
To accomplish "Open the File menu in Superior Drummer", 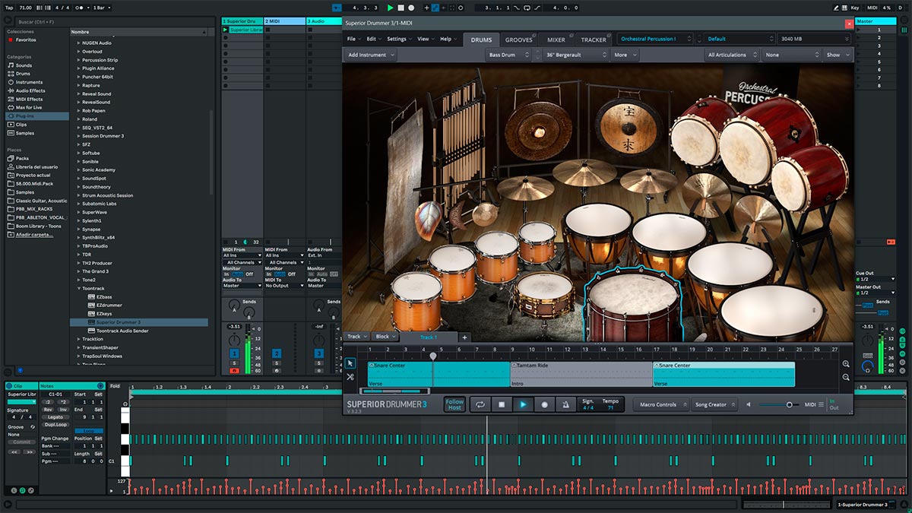I will tap(353, 39).
